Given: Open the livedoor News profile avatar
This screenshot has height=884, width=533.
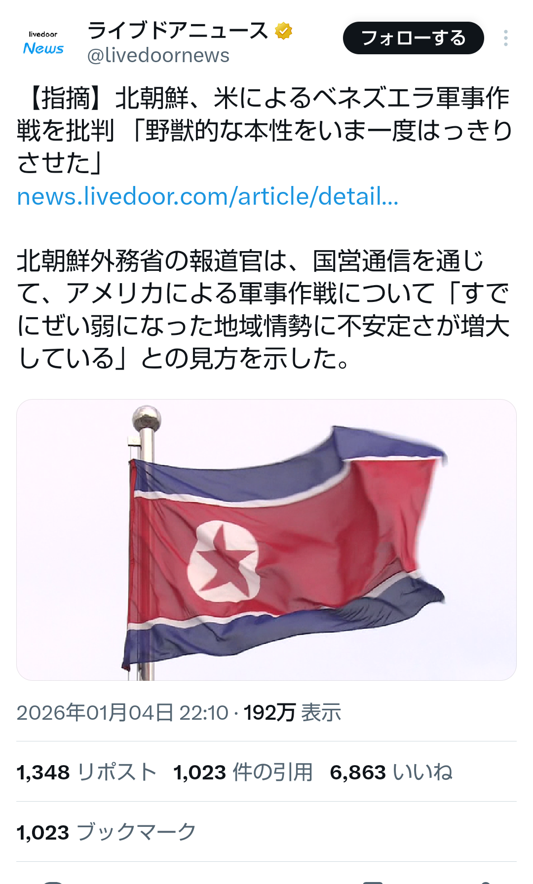Looking at the screenshot, I should pyautogui.click(x=43, y=42).
